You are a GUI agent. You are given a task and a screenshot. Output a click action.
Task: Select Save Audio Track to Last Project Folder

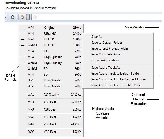pos(118,79)
